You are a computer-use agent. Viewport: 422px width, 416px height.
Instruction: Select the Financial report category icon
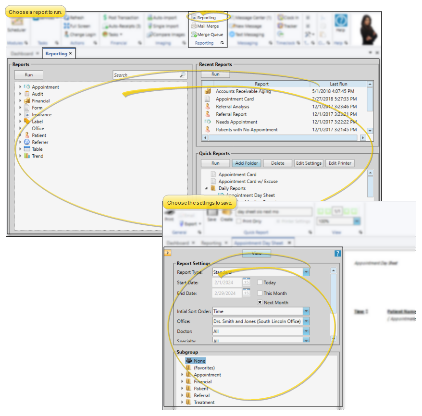click(x=27, y=101)
